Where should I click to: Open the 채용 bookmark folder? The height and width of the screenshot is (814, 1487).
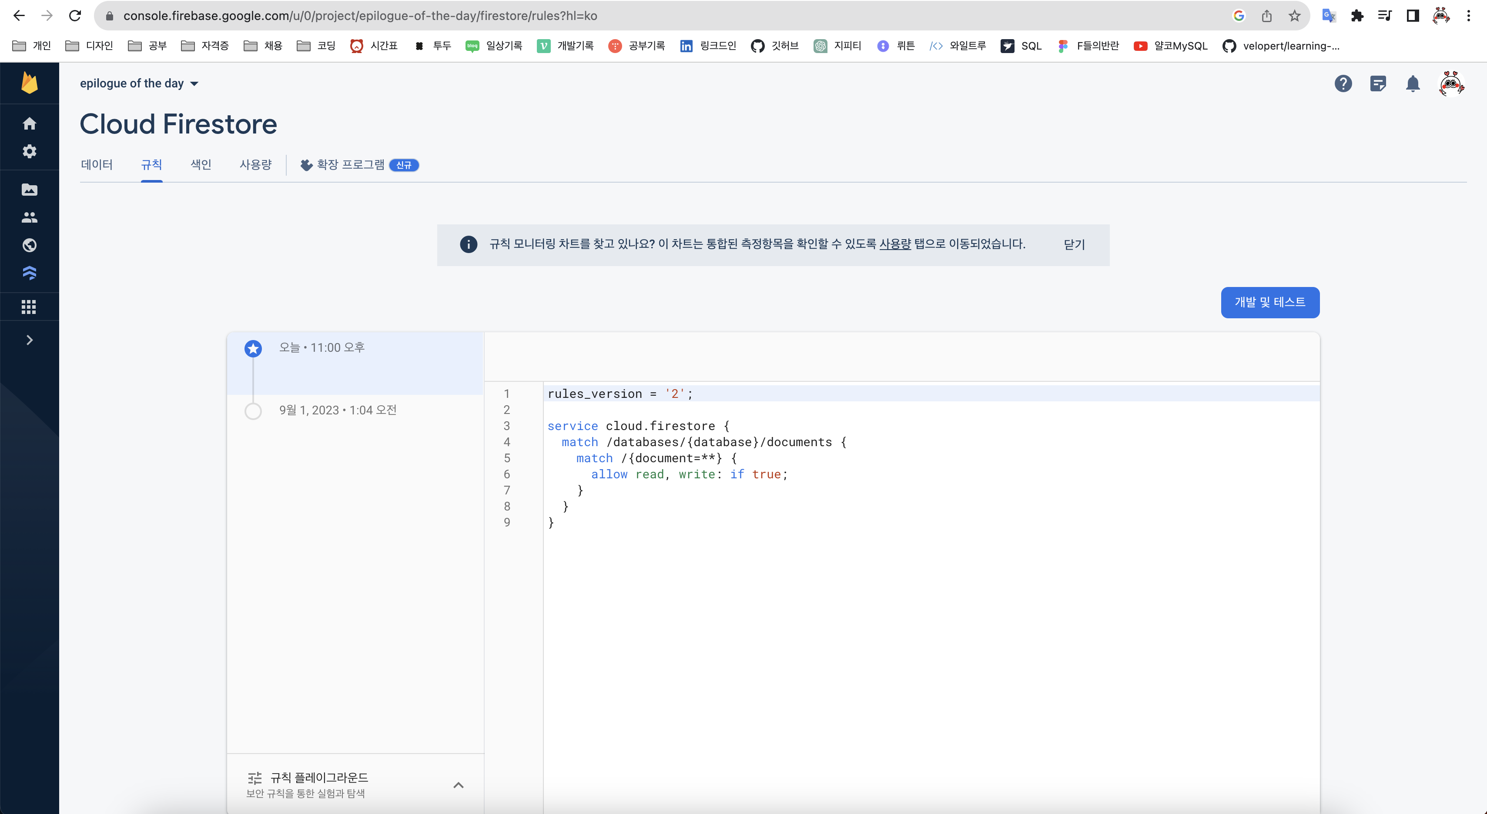[263, 46]
